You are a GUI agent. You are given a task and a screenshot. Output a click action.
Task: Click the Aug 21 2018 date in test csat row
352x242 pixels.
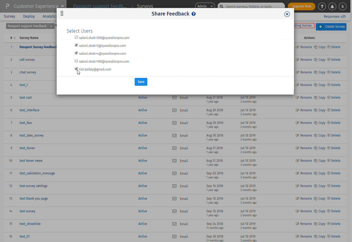(x=215, y=98)
